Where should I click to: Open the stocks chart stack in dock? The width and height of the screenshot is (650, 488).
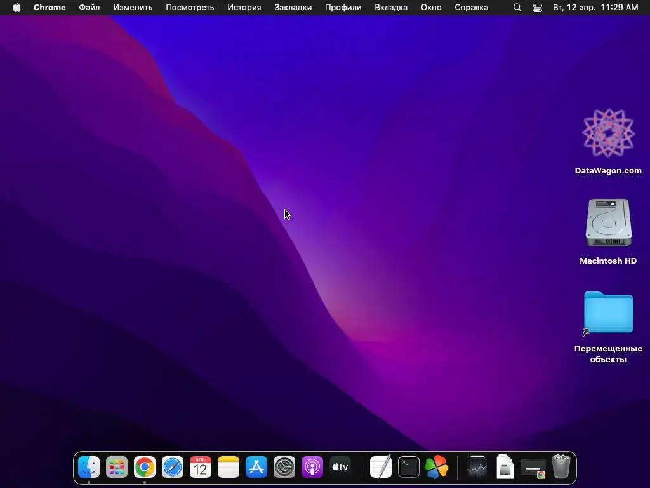[477, 467]
